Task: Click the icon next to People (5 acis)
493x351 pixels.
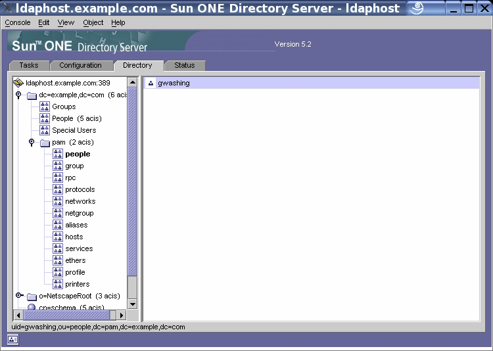Action: 45,118
